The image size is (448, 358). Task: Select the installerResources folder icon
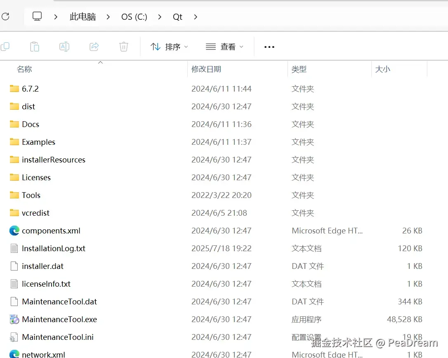[x=14, y=160]
